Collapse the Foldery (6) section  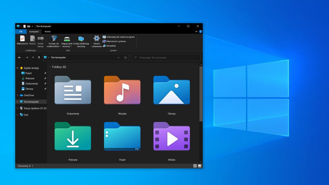(50, 67)
